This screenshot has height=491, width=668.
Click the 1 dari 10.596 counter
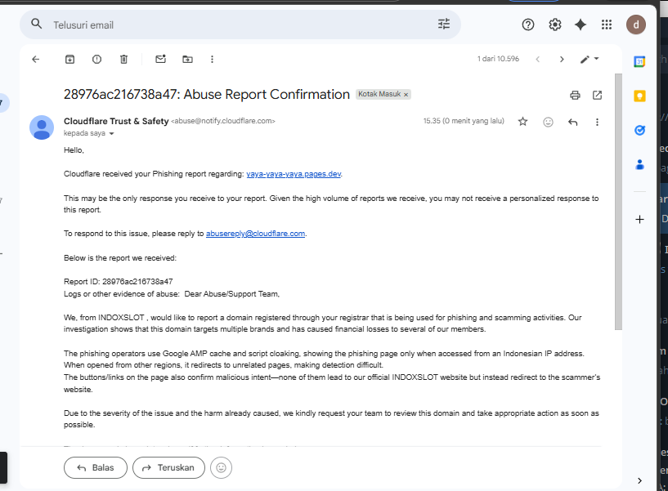click(x=498, y=59)
